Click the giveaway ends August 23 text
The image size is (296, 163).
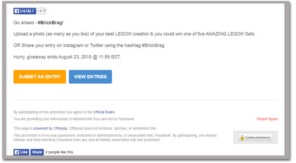(x=67, y=57)
